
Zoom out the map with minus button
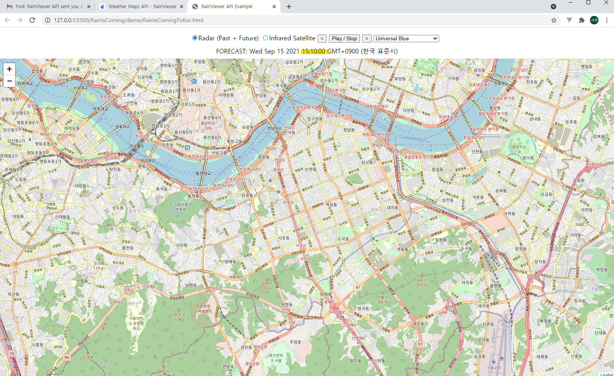pyautogui.click(x=9, y=81)
